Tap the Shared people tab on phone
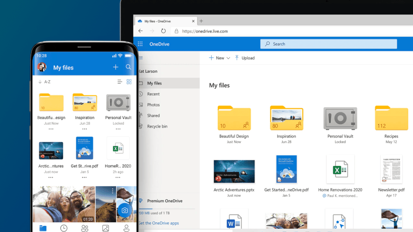Viewport: 413px width, 232px height. (85, 228)
